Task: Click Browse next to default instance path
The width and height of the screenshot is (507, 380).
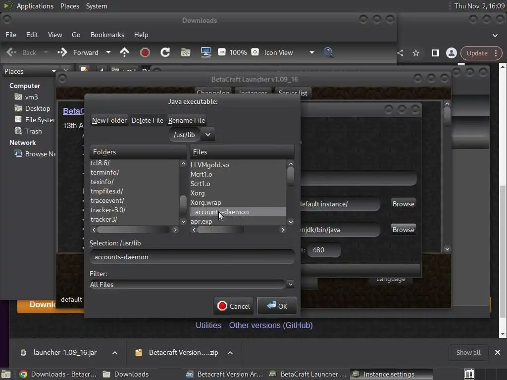Action: pos(403,204)
